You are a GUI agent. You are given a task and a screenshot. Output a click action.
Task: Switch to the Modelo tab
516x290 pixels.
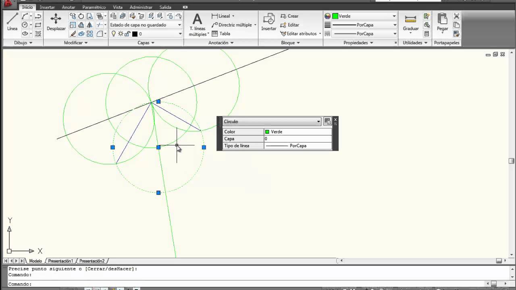tap(35, 261)
